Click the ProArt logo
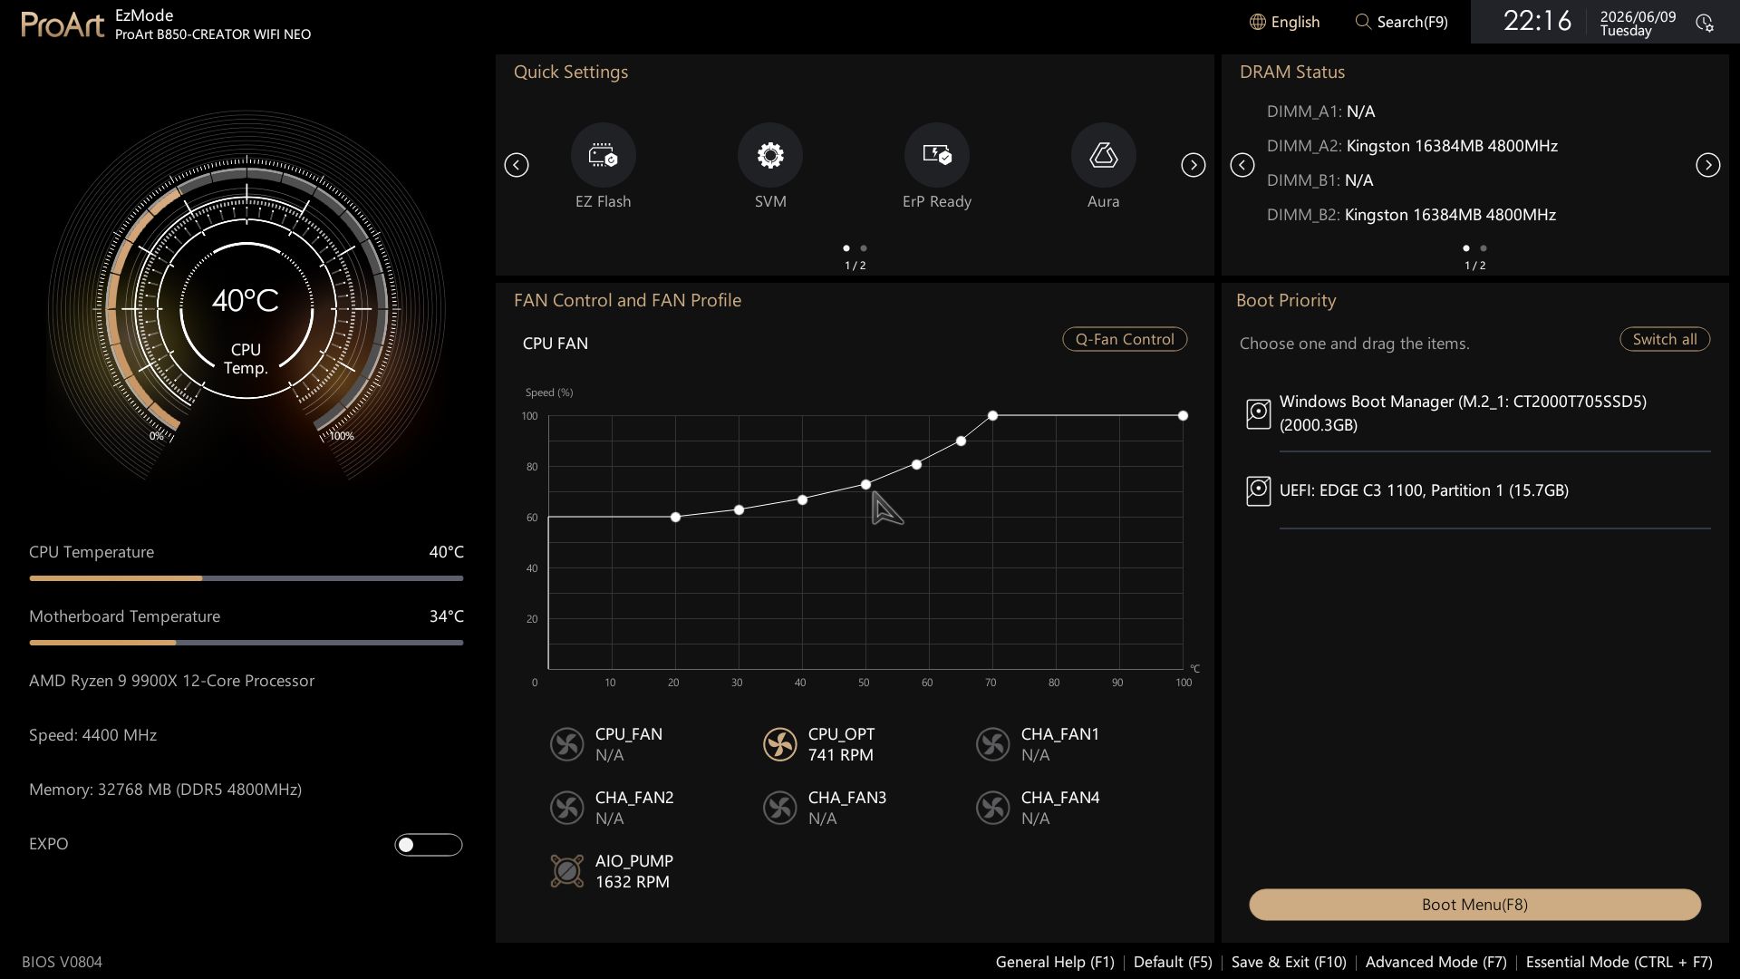Screen dimensions: 1740x979 [x=63, y=24]
